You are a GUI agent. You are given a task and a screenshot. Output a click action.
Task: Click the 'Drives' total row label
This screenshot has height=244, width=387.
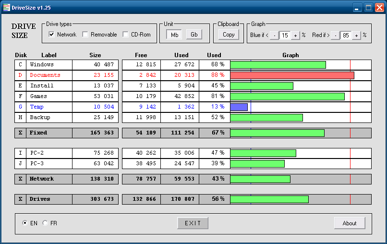tap(40, 199)
